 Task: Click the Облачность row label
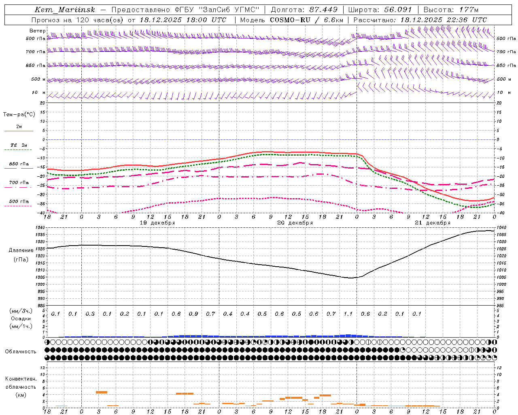[x=21, y=352]
